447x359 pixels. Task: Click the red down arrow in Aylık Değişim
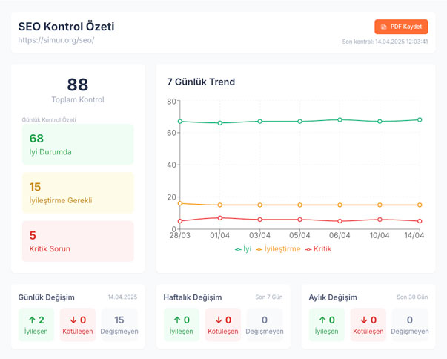click(x=362, y=320)
